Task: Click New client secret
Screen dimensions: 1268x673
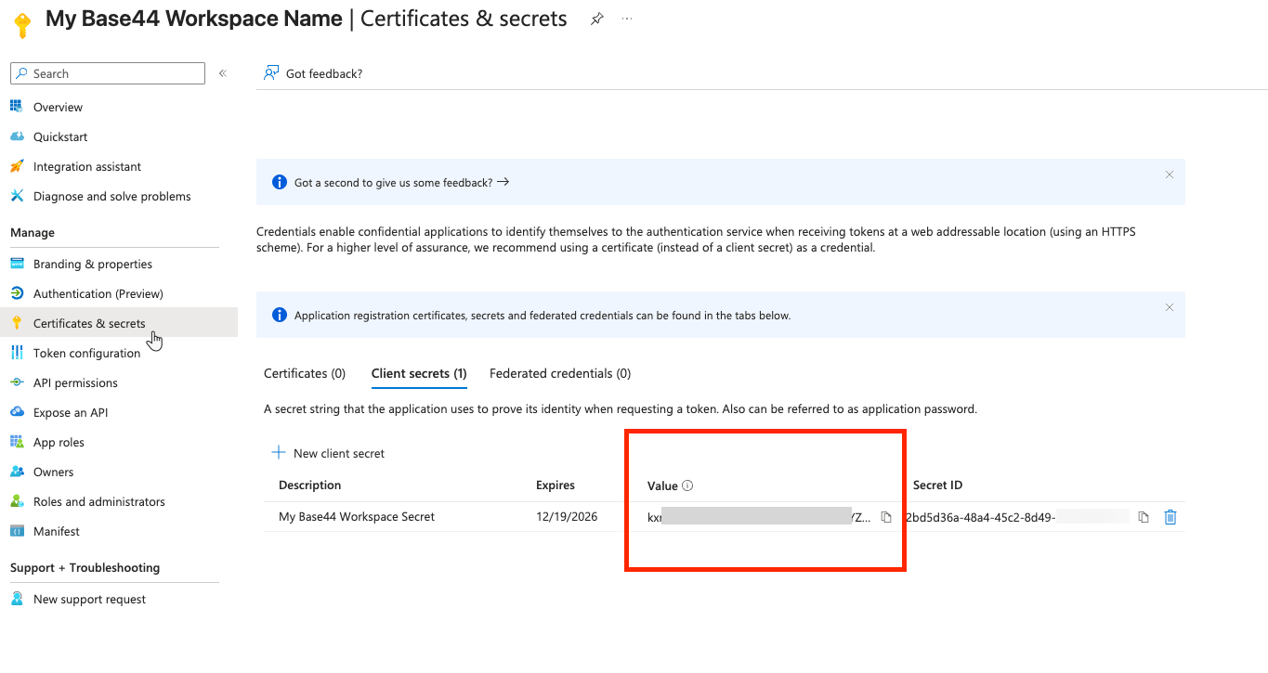Action: pos(328,453)
